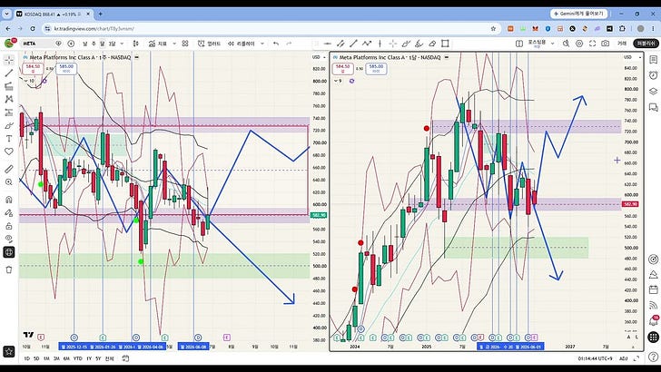Open the calendar panel in right sidebar

point(653,289)
